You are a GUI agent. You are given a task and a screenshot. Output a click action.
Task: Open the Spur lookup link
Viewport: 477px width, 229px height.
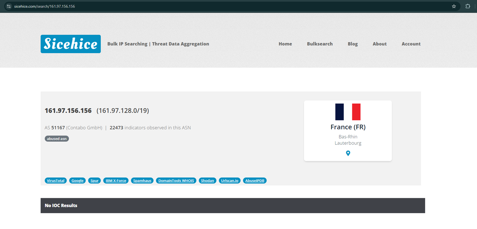tap(95, 181)
